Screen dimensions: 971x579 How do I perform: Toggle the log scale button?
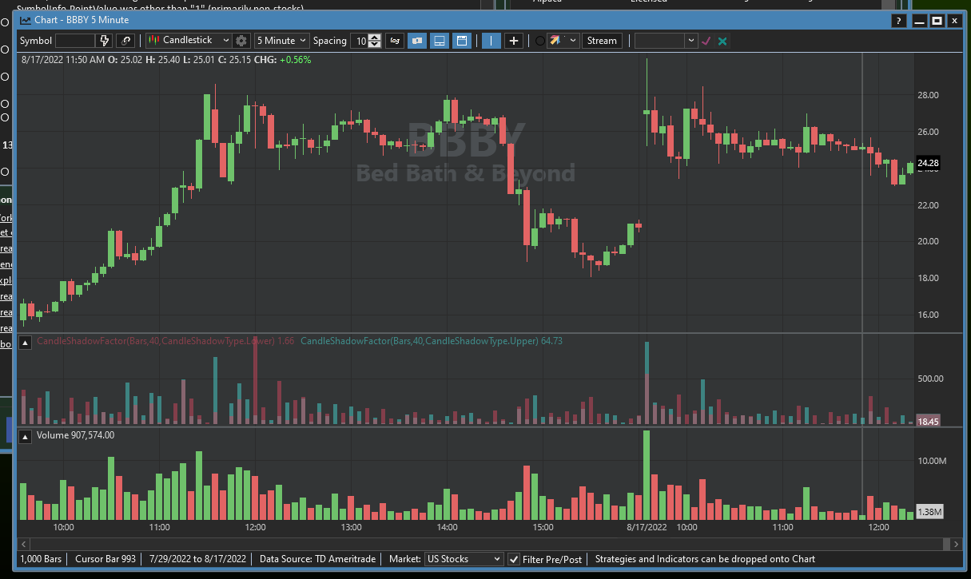tap(395, 41)
